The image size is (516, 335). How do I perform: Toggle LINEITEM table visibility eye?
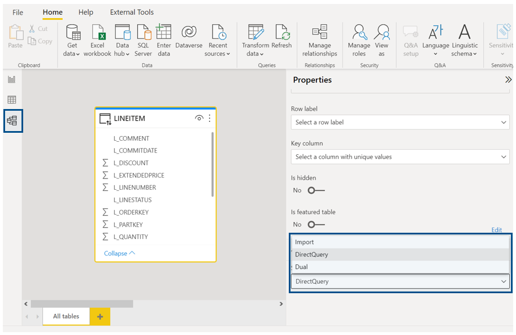point(199,118)
